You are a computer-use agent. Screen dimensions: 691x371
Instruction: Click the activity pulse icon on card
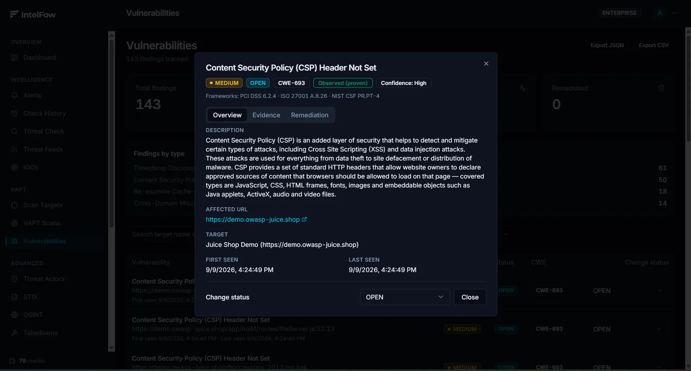[523, 88]
